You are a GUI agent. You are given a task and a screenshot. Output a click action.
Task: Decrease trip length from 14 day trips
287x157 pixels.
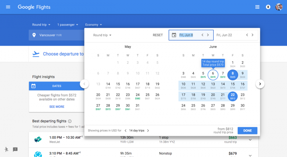126,130
